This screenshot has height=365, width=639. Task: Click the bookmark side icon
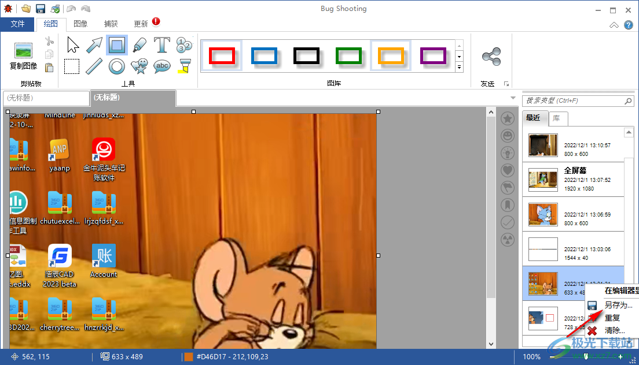point(508,205)
